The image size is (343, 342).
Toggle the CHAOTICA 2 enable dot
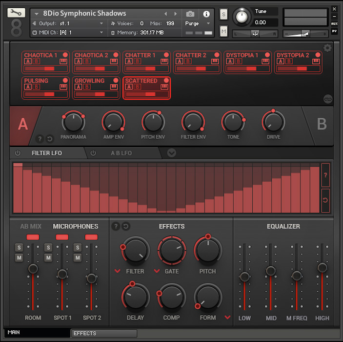coord(116,55)
